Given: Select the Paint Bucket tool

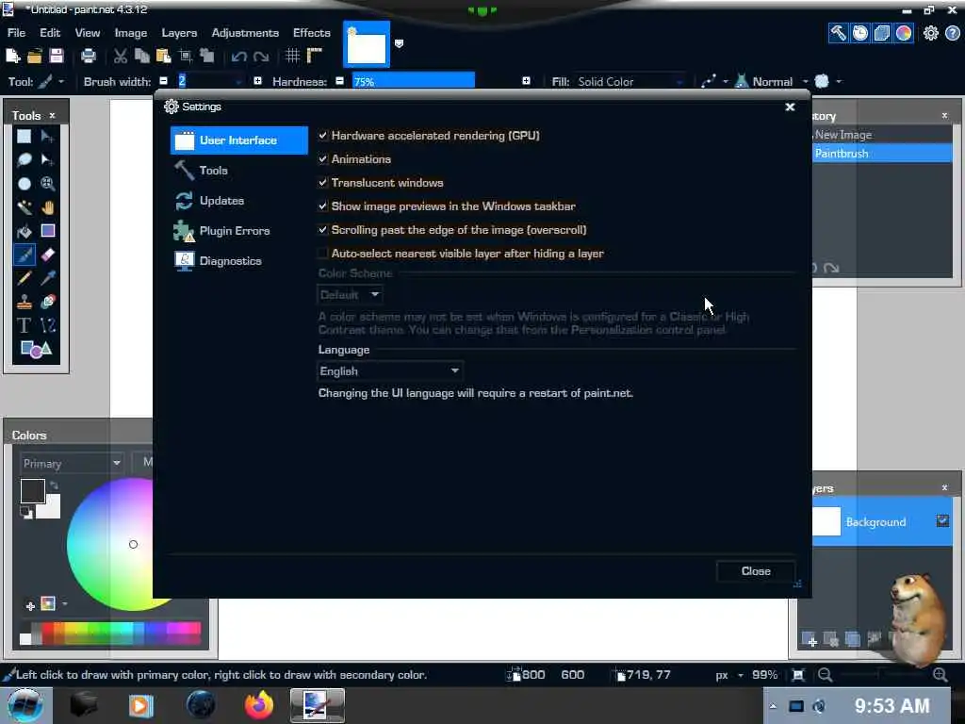Looking at the screenshot, I should [x=24, y=231].
